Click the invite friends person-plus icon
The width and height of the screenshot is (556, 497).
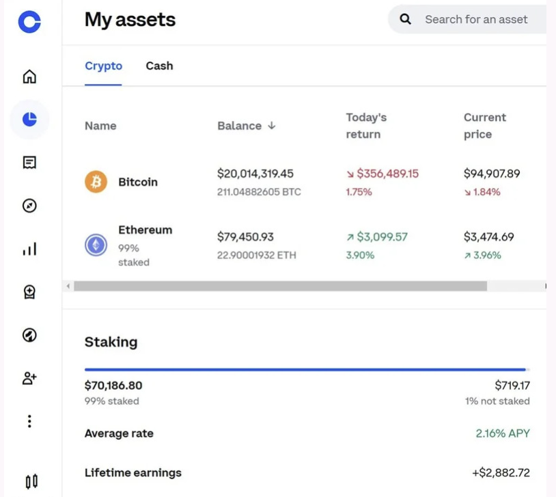pos(29,377)
